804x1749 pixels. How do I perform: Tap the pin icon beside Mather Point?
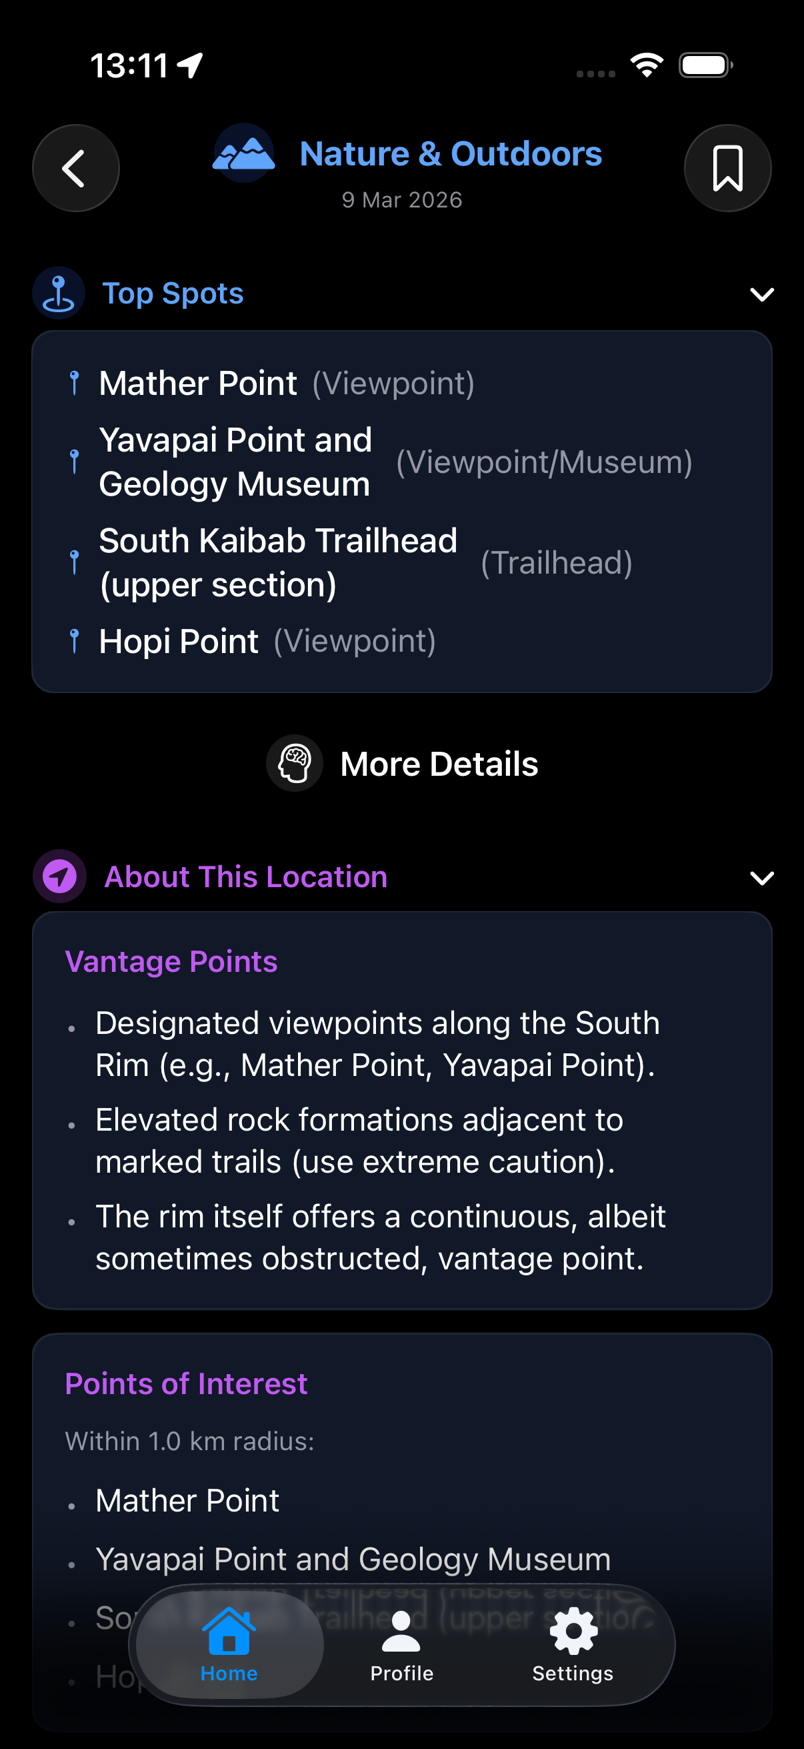point(75,383)
